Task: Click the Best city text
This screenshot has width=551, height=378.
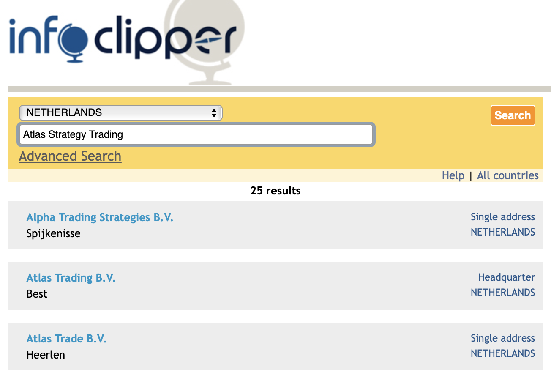Action: 37,294
